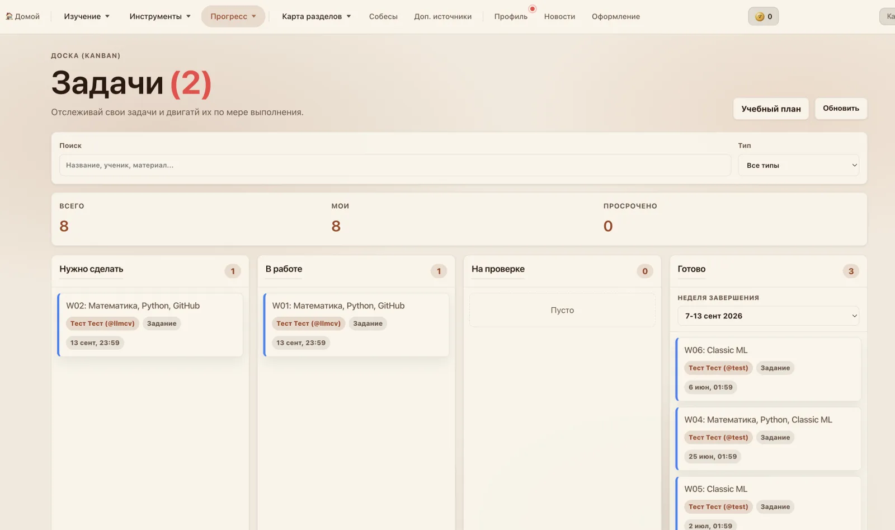Click the count badge 0 in На проверке

[x=645, y=271]
